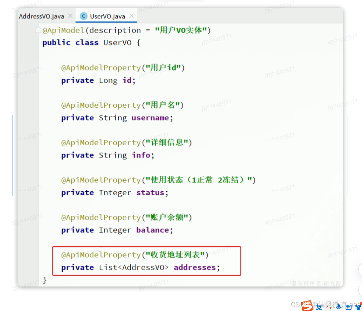The height and width of the screenshot is (311, 362).
Task: Click the "用户VO实体" description string
Action: 181,30
